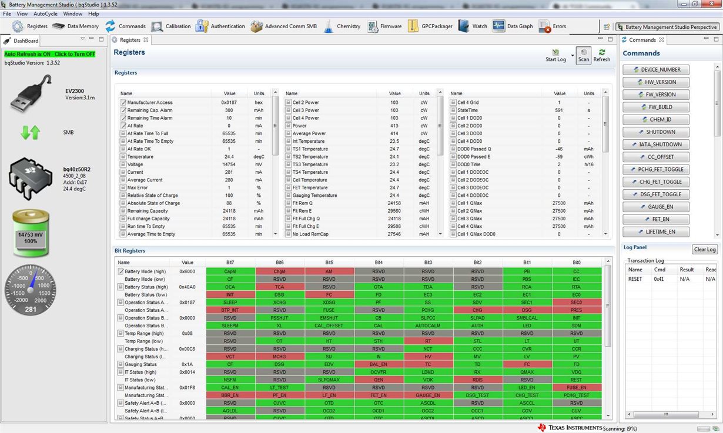Open the Errors tool
The image size is (723, 433).
tap(553, 26)
